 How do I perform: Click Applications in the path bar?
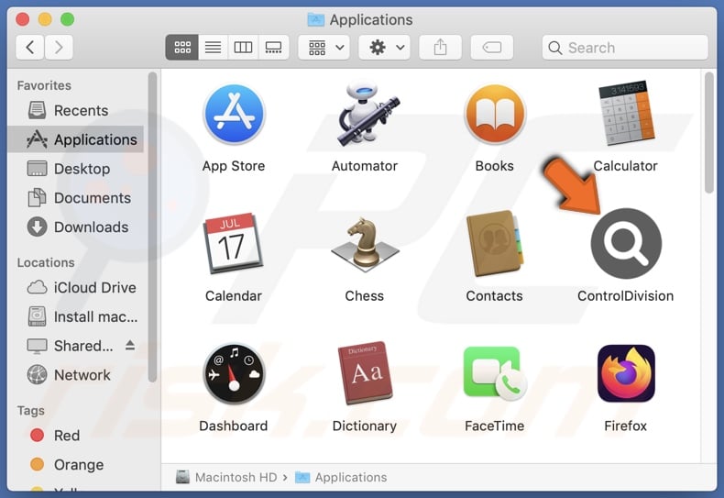pyautogui.click(x=341, y=477)
